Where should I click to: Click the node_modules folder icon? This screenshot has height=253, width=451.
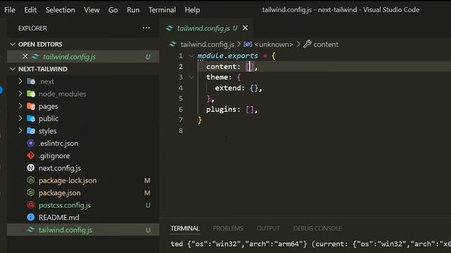(31, 93)
